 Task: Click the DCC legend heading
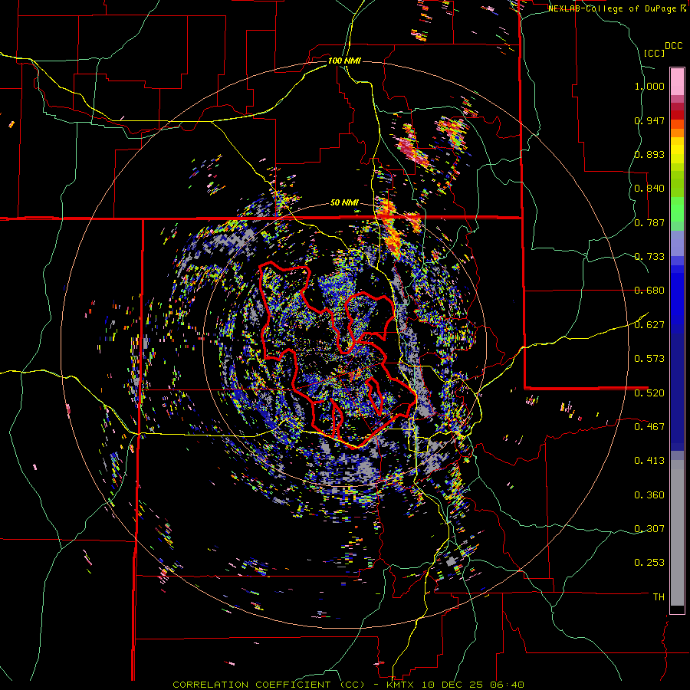(x=673, y=46)
